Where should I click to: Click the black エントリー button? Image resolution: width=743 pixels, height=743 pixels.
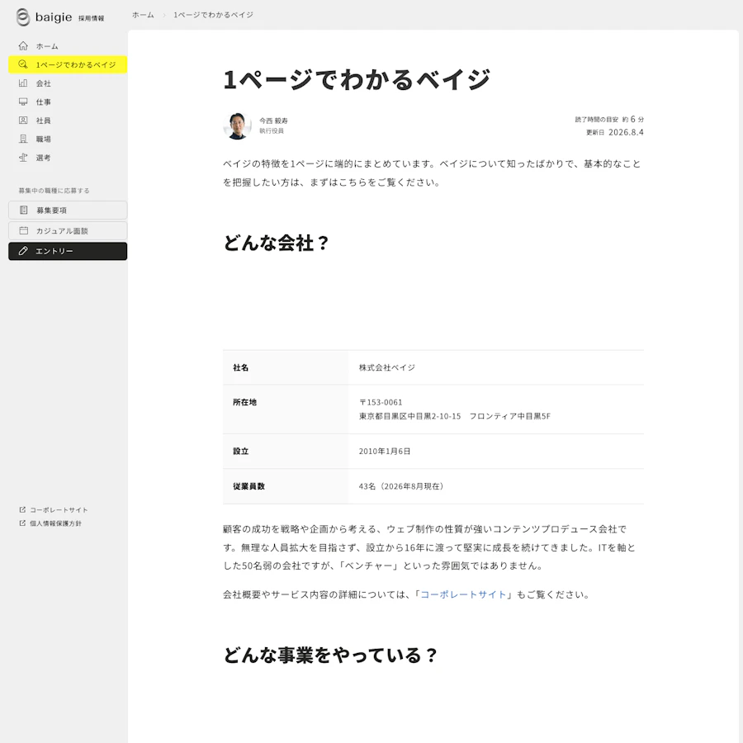(x=68, y=251)
